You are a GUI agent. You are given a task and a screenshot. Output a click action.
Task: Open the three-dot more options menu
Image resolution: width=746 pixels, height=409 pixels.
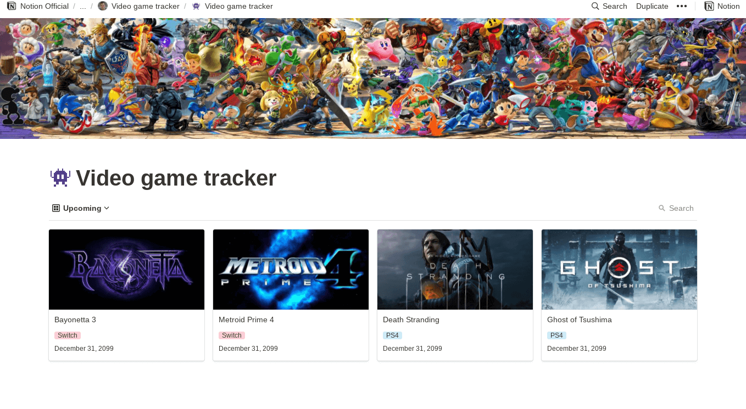[x=682, y=6]
